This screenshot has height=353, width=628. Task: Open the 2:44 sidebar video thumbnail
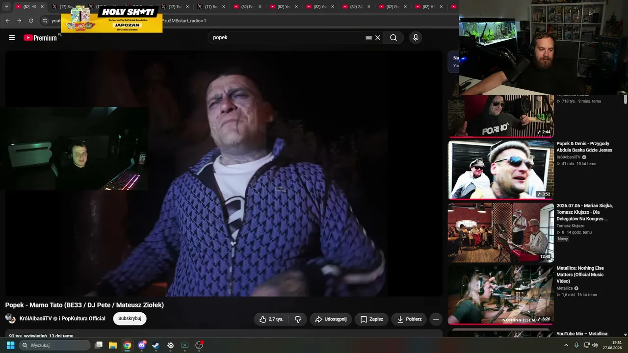click(x=501, y=116)
